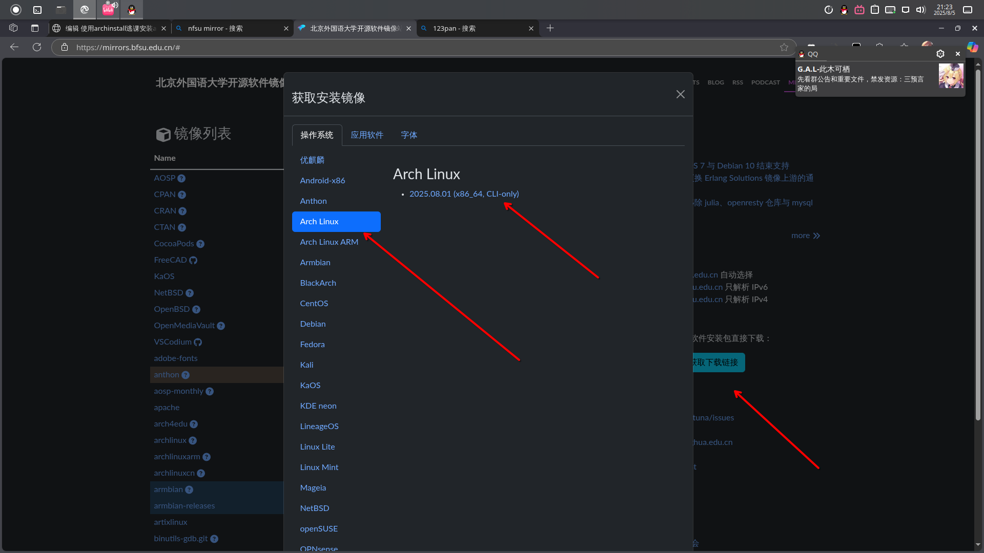Add this page to favorites with the star
The width and height of the screenshot is (984, 553).
(784, 47)
